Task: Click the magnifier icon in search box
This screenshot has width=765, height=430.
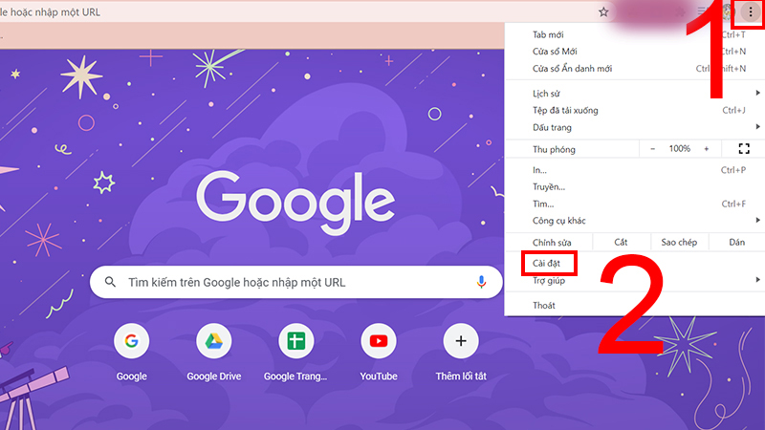Action: 110,282
